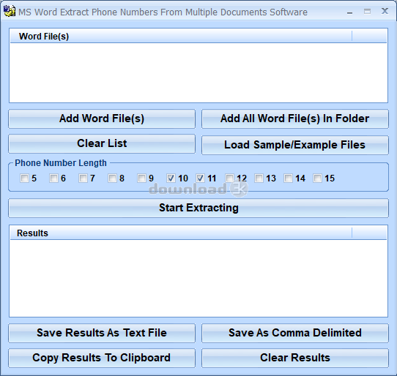
Task: Check the 14 phone number length
Action: click(288, 178)
